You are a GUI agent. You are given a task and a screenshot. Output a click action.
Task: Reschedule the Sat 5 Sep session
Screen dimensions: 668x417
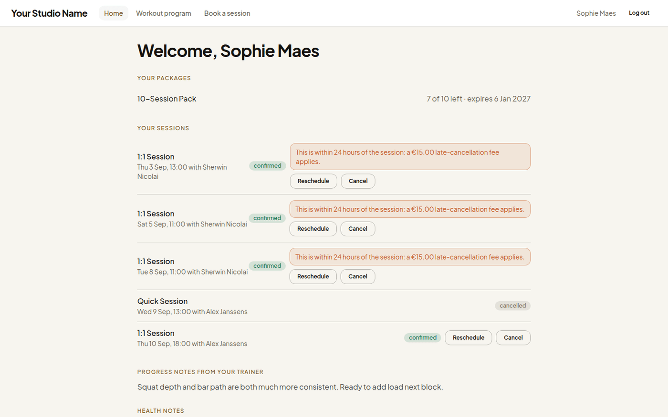pos(313,229)
